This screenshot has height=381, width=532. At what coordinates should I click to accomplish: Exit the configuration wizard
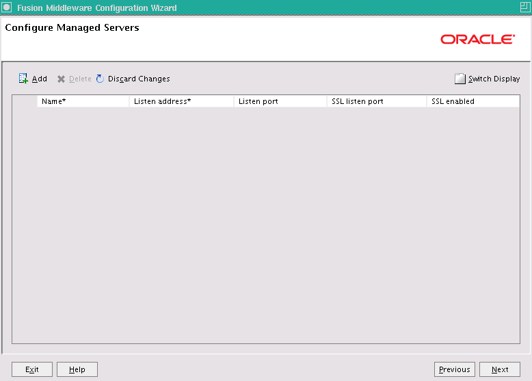click(x=32, y=369)
